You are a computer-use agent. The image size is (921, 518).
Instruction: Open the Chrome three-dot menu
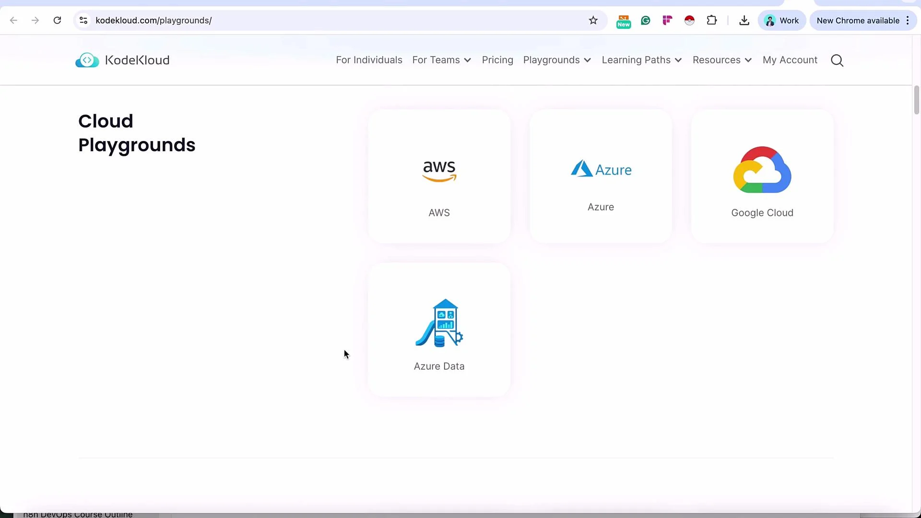coord(908,21)
